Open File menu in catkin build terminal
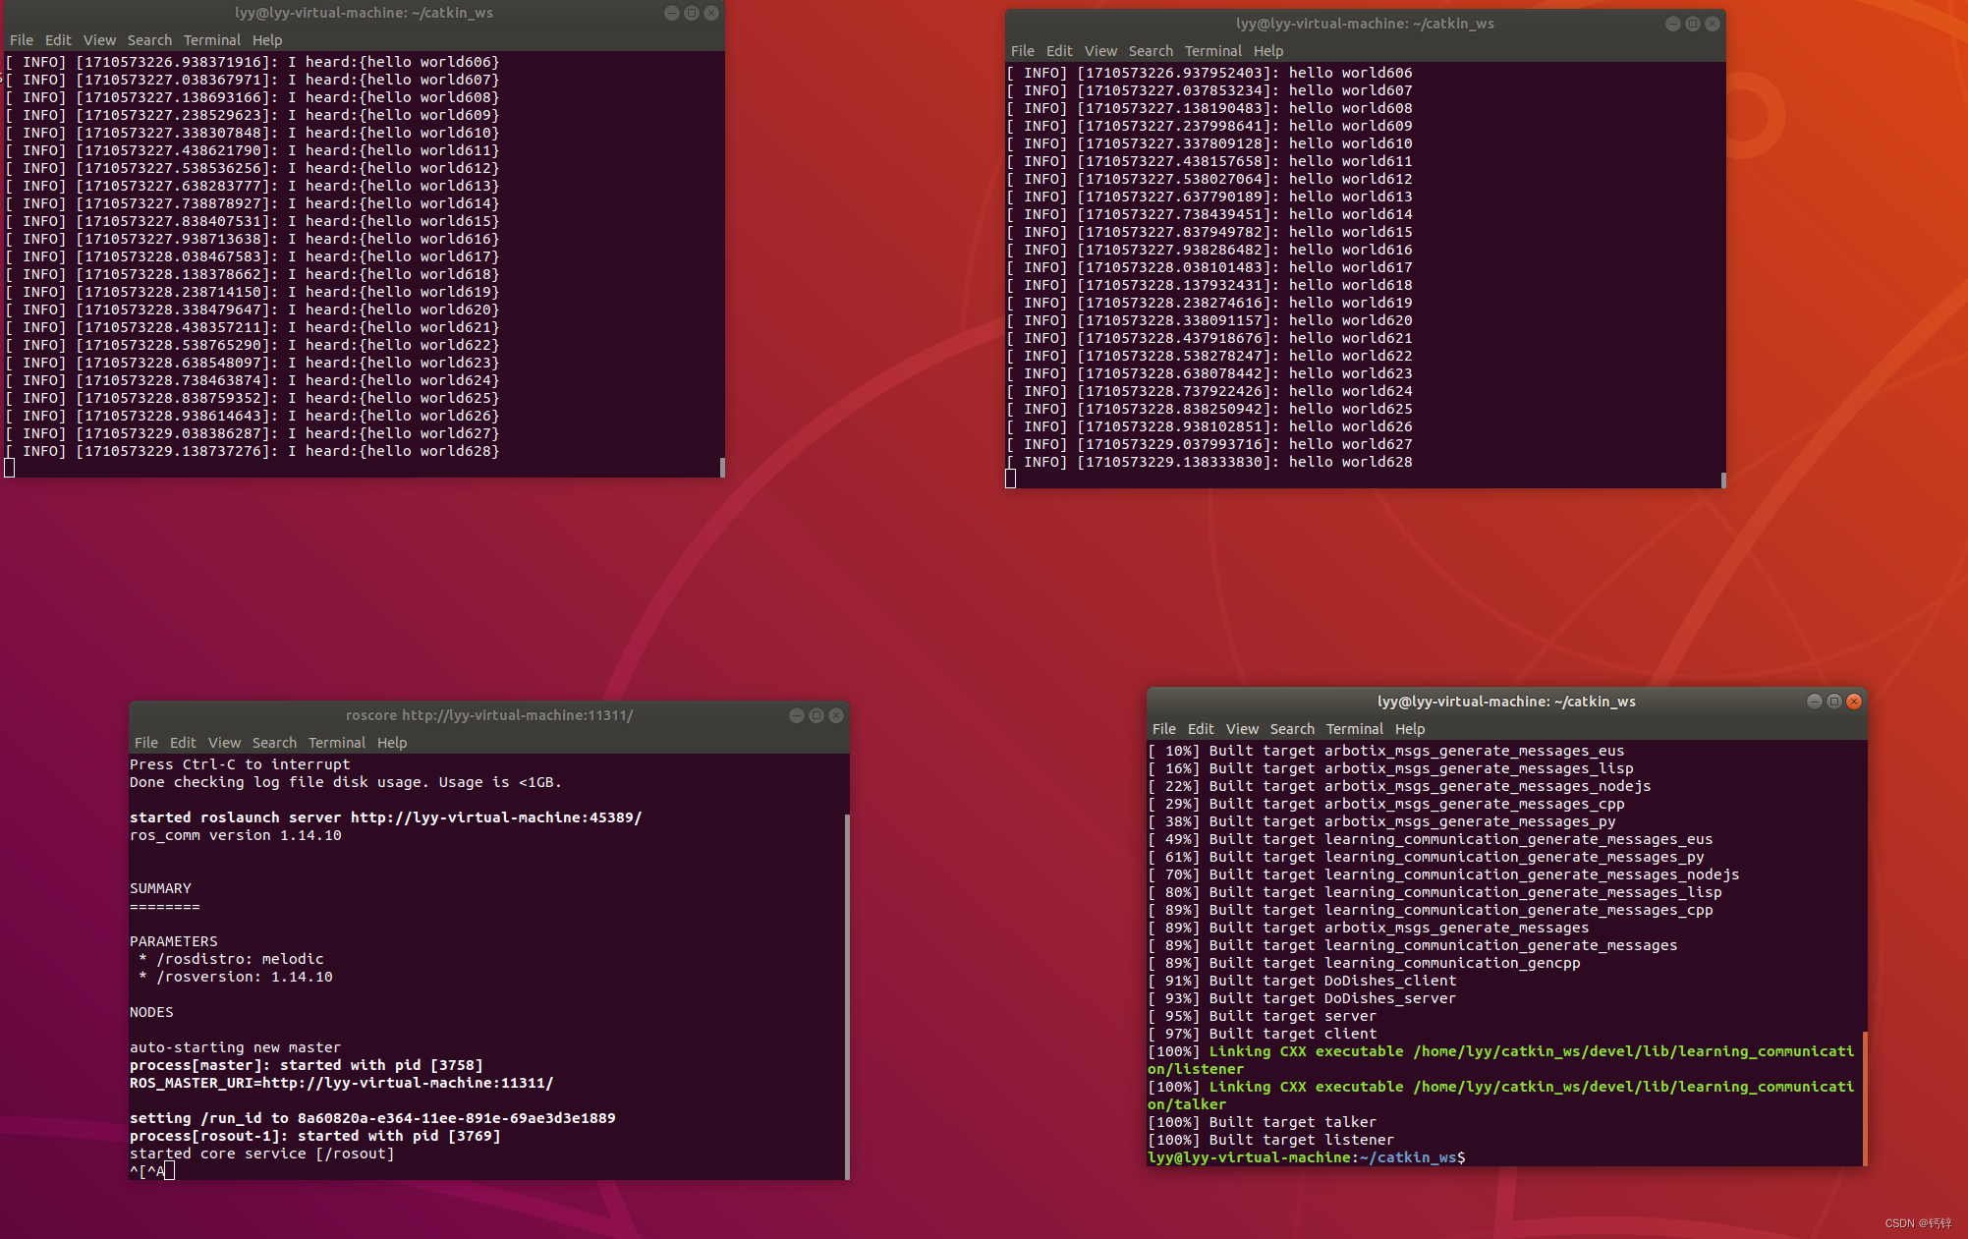The width and height of the screenshot is (1968, 1239). (1164, 729)
